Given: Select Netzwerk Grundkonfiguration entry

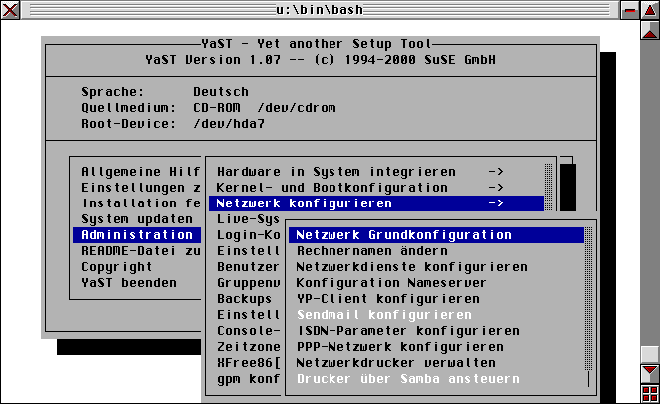Looking at the screenshot, I should pos(403,235).
